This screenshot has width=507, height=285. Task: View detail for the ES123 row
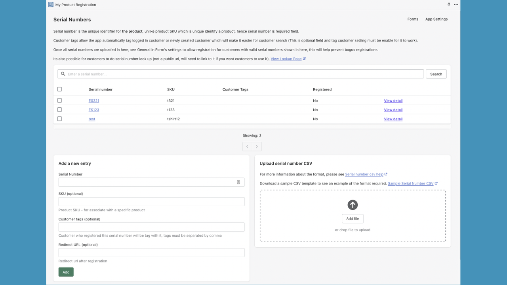point(393,110)
